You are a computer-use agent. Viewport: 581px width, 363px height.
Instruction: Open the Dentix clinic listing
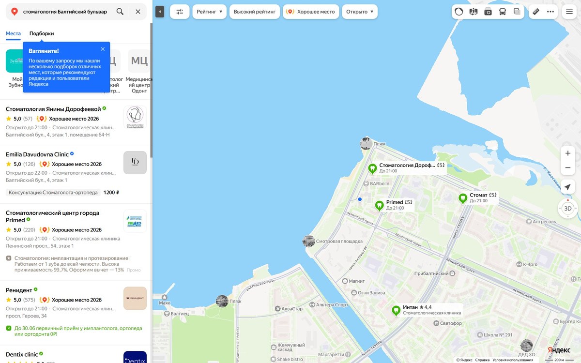click(22, 354)
